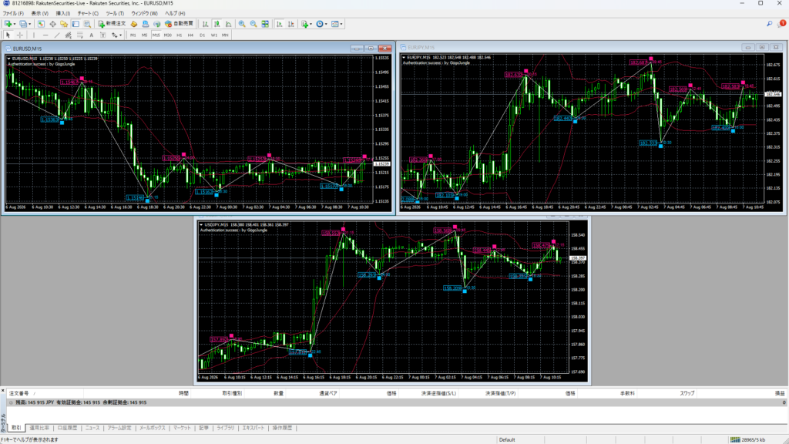Select the crosshair cursor tool
789x444 pixels.
pos(19,35)
